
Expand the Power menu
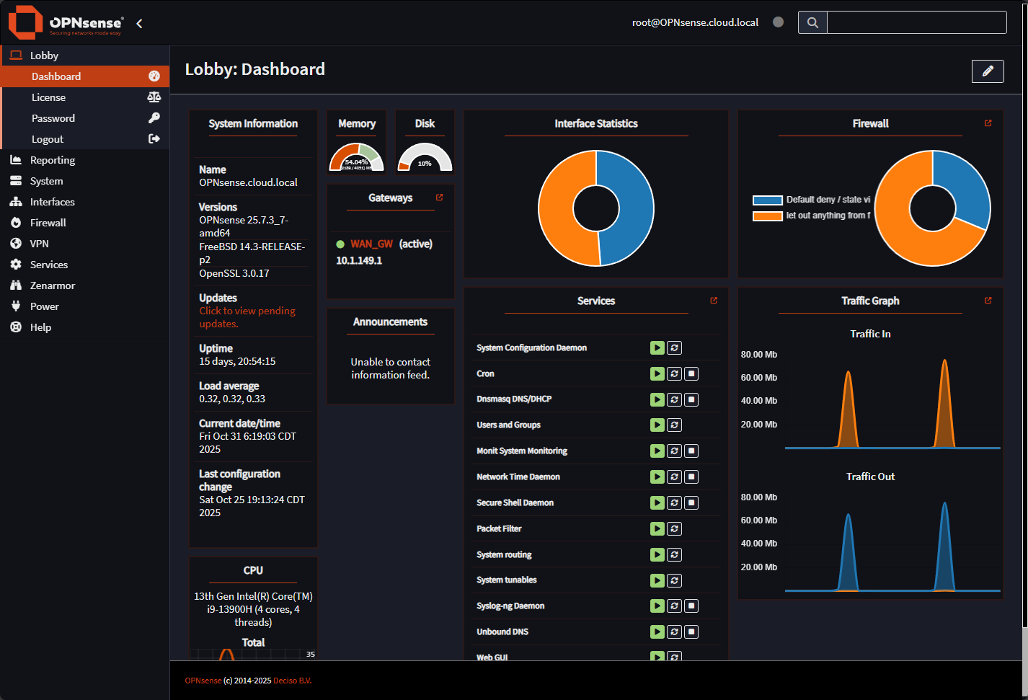[85, 306]
